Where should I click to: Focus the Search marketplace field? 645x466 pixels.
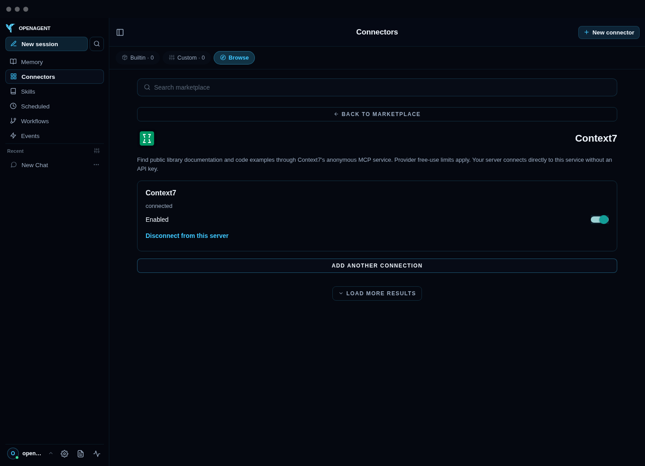(377, 87)
